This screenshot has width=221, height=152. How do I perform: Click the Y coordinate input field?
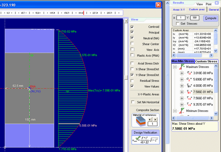(194, 18)
